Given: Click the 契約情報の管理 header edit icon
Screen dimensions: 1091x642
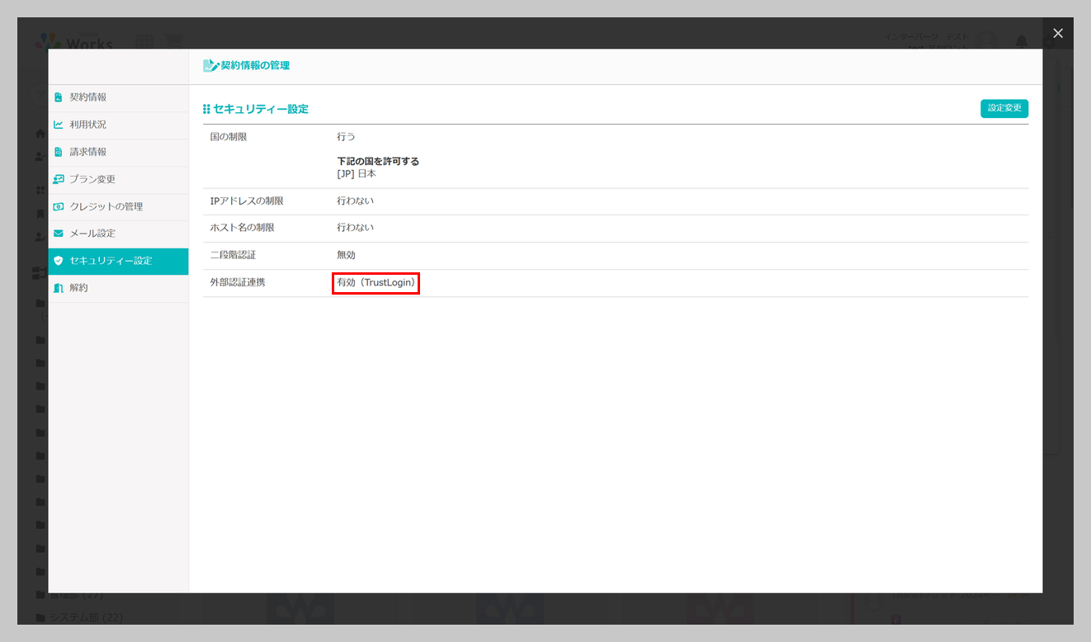Looking at the screenshot, I should pyautogui.click(x=211, y=65).
